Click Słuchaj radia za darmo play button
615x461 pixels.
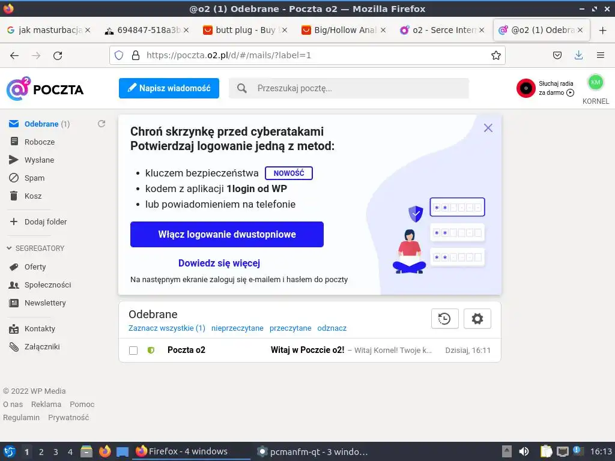(x=571, y=92)
